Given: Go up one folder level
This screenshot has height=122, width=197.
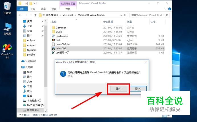Looking at the screenshot, I should click(35, 15).
